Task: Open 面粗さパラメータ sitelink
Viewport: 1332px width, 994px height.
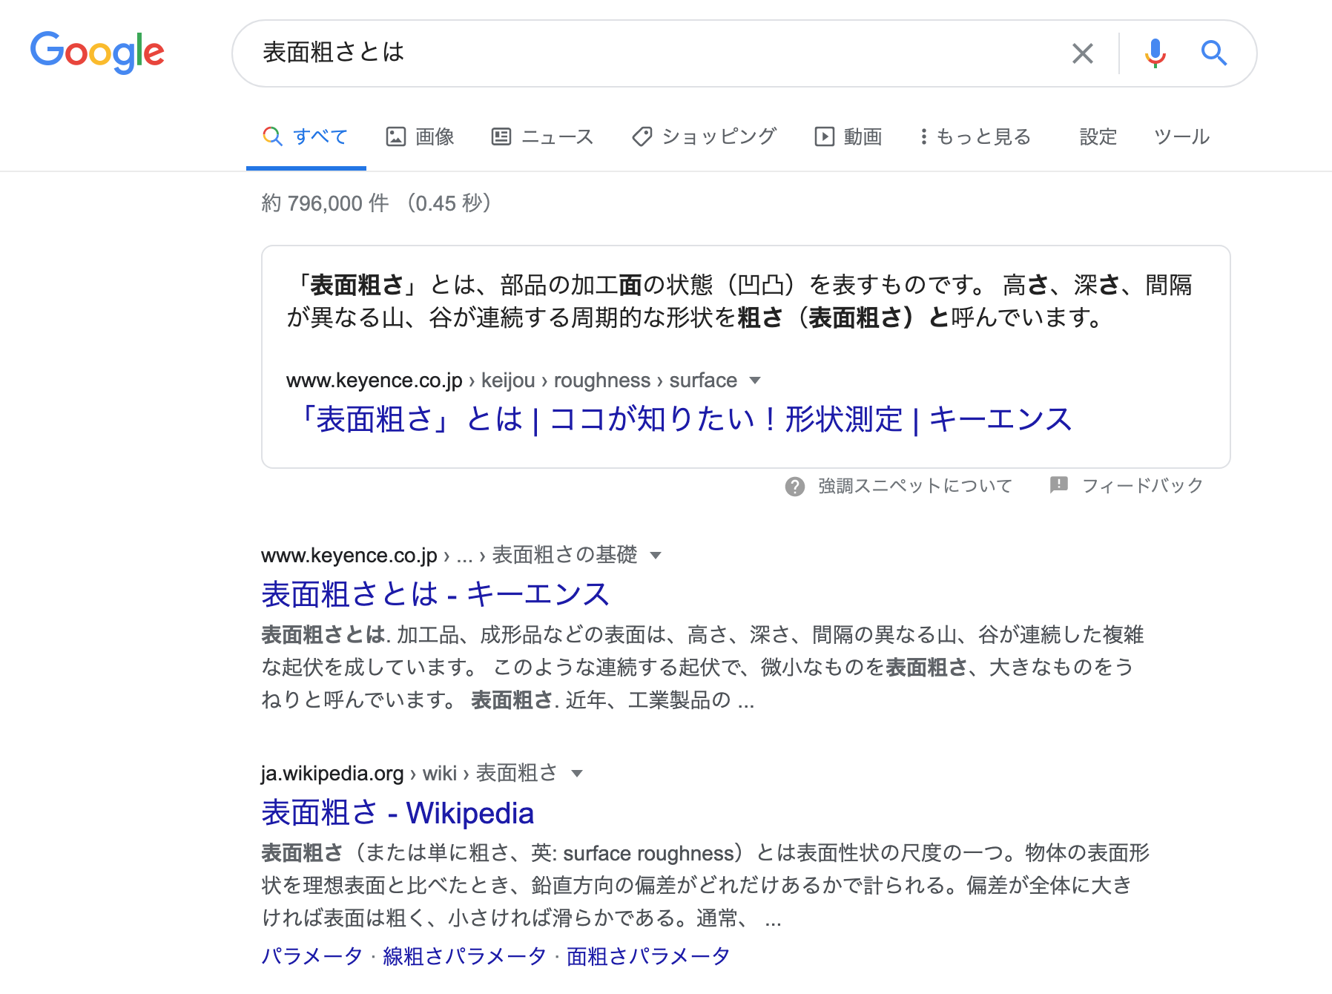Action: click(x=648, y=956)
